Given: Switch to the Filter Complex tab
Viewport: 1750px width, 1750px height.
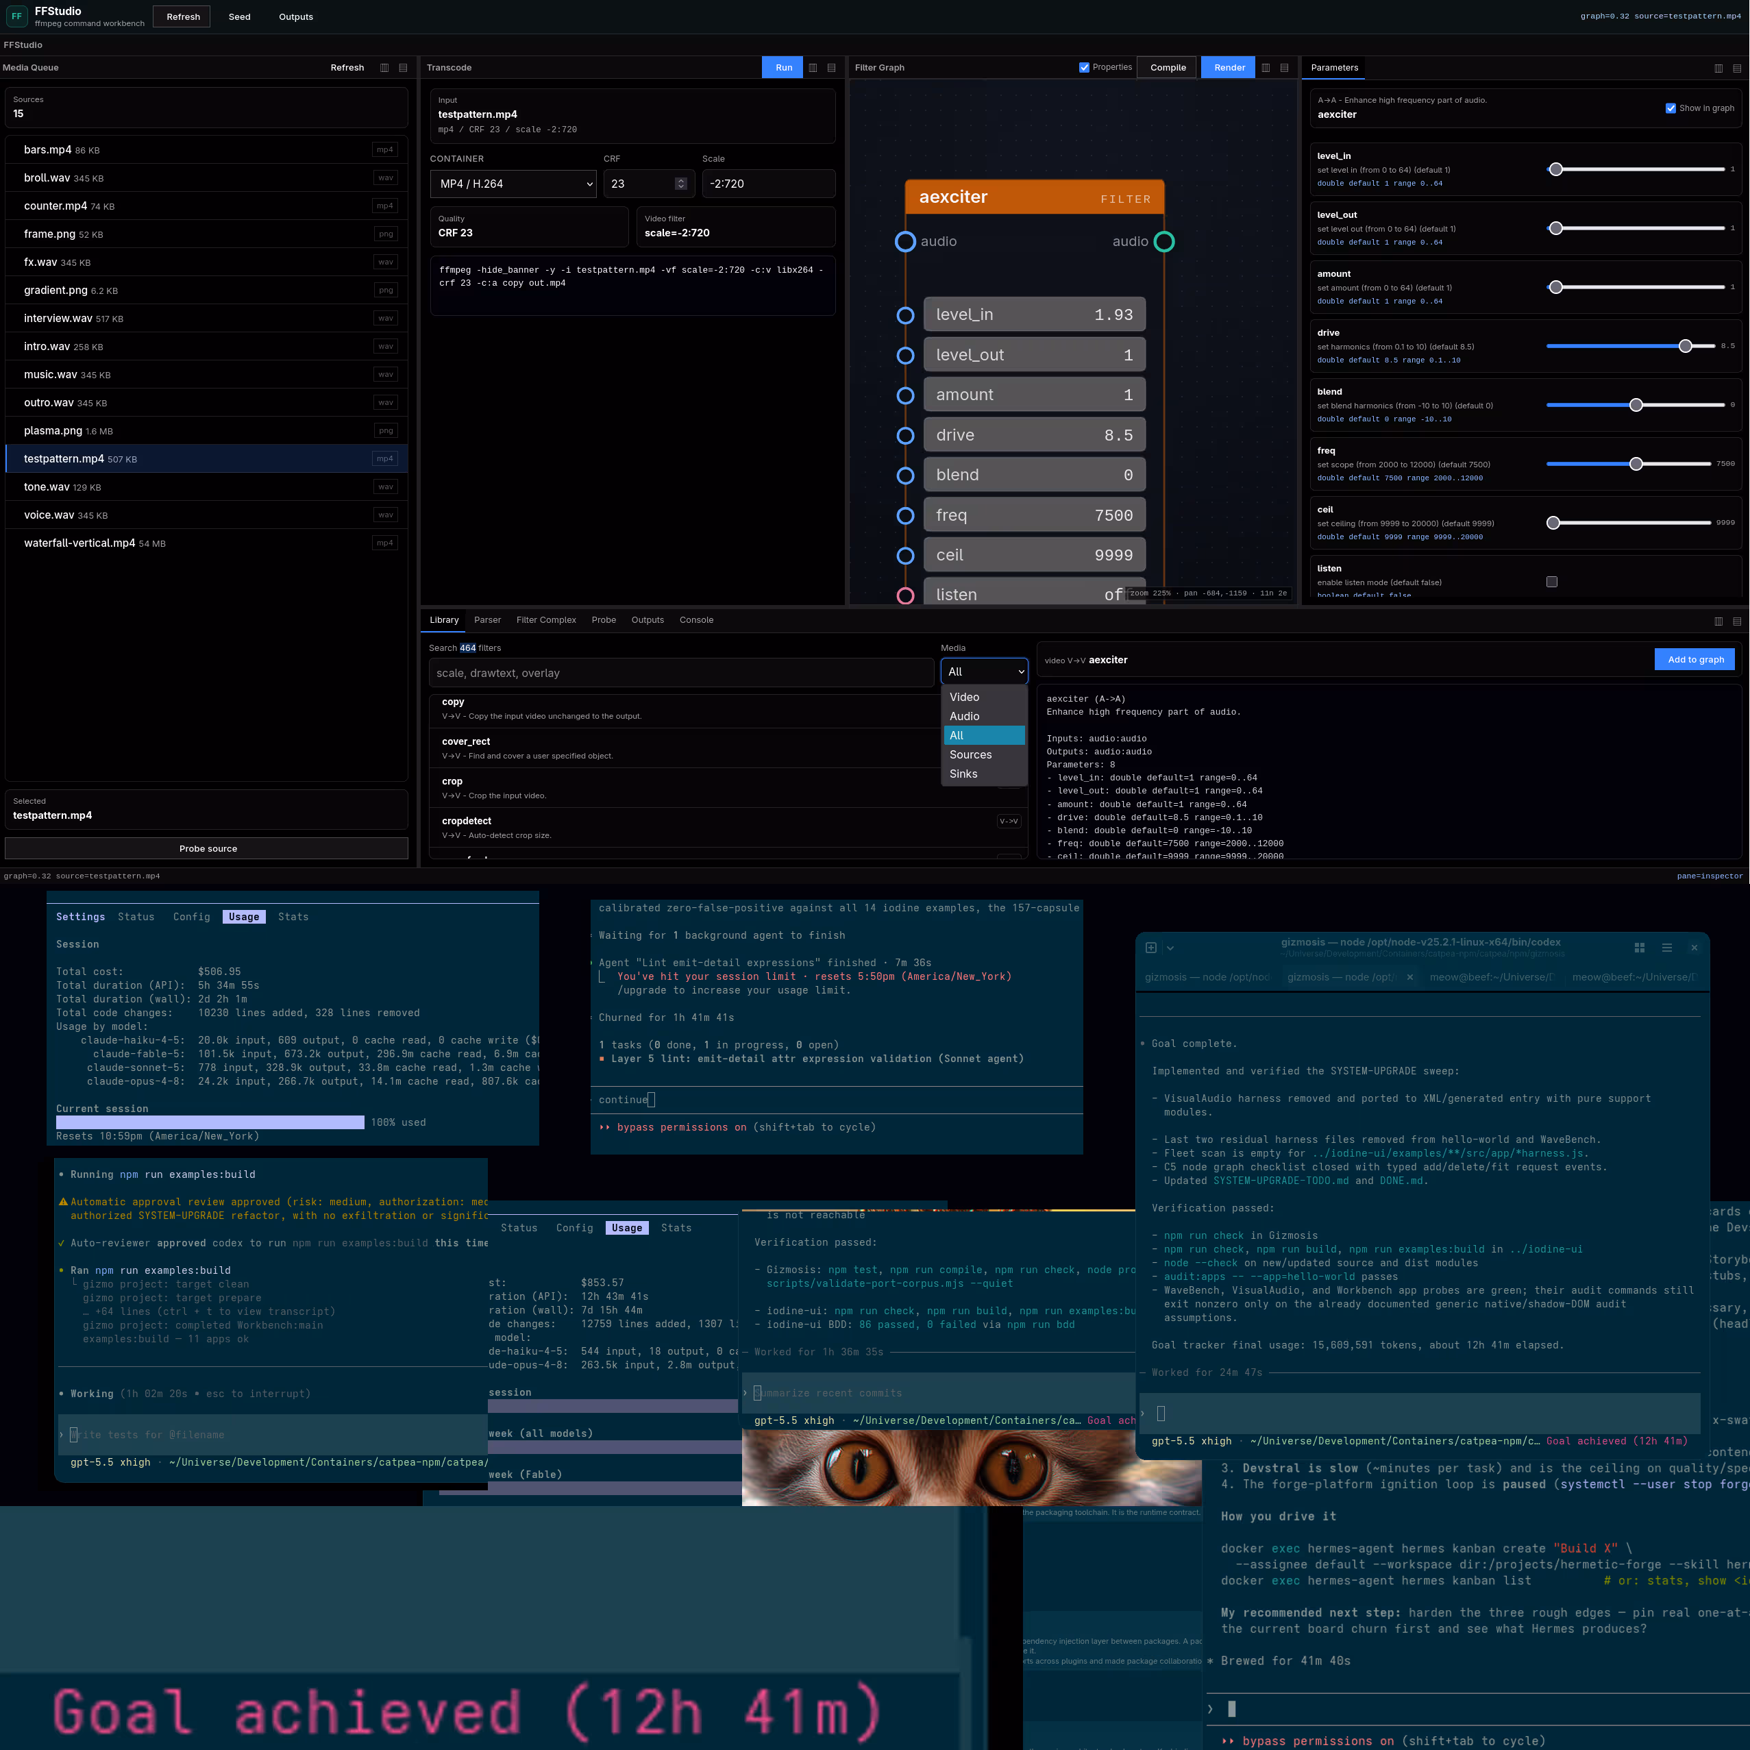Looking at the screenshot, I should tap(546, 621).
